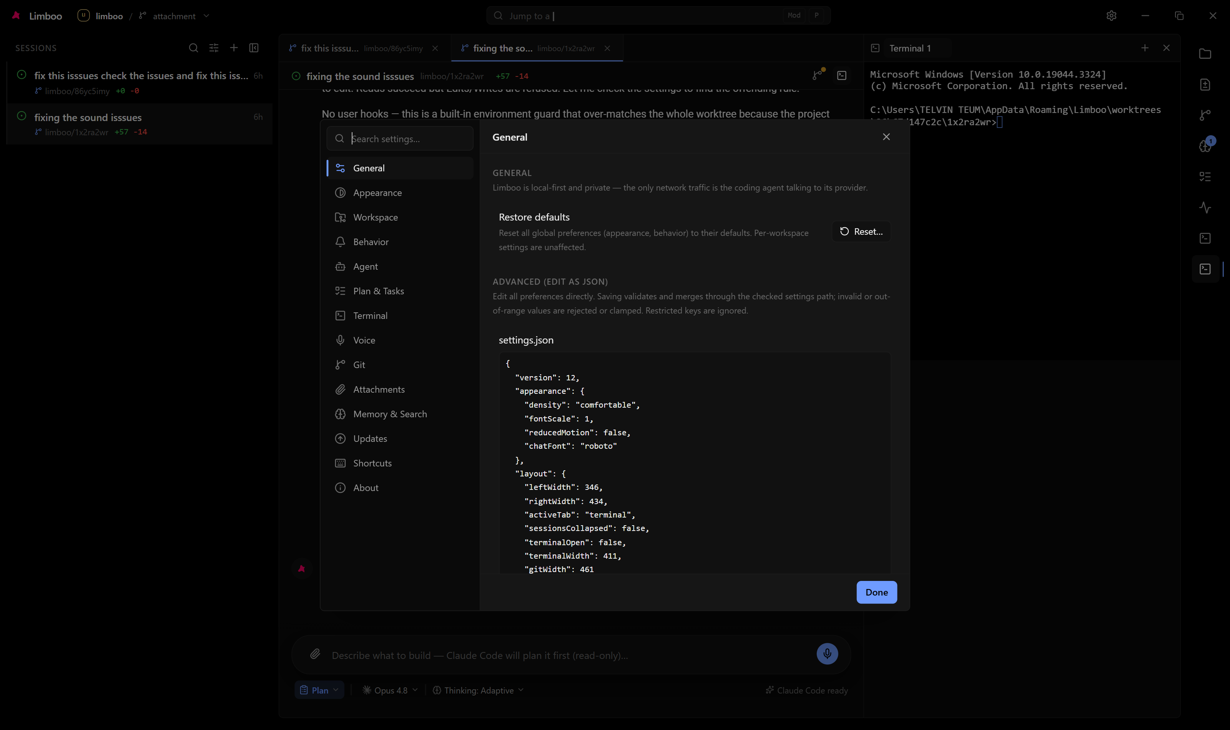1230x730 pixels.
Task: Close the Terminal panel
Action: pos(1166,48)
